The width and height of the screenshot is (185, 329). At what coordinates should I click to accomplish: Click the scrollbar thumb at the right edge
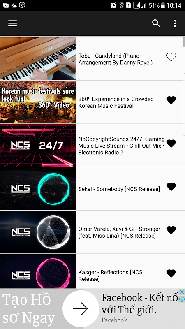click(x=184, y=42)
